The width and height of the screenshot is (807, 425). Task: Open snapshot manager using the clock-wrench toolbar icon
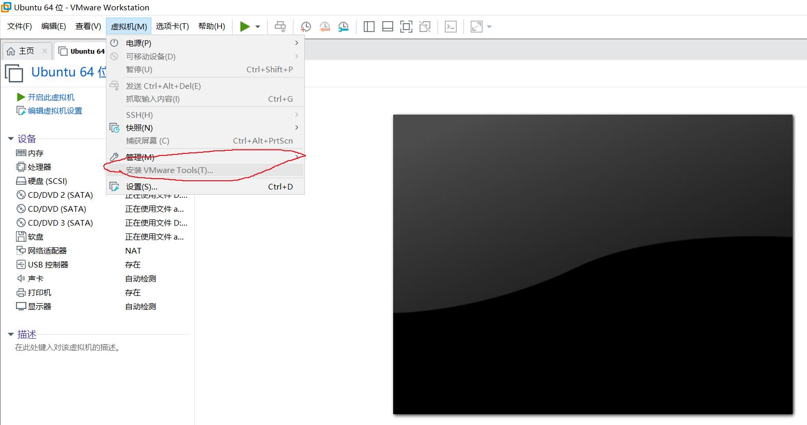pyautogui.click(x=343, y=26)
